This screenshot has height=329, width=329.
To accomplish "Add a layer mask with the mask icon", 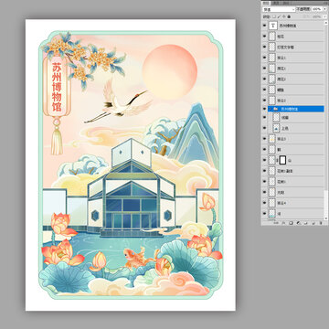I will point(291,223).
